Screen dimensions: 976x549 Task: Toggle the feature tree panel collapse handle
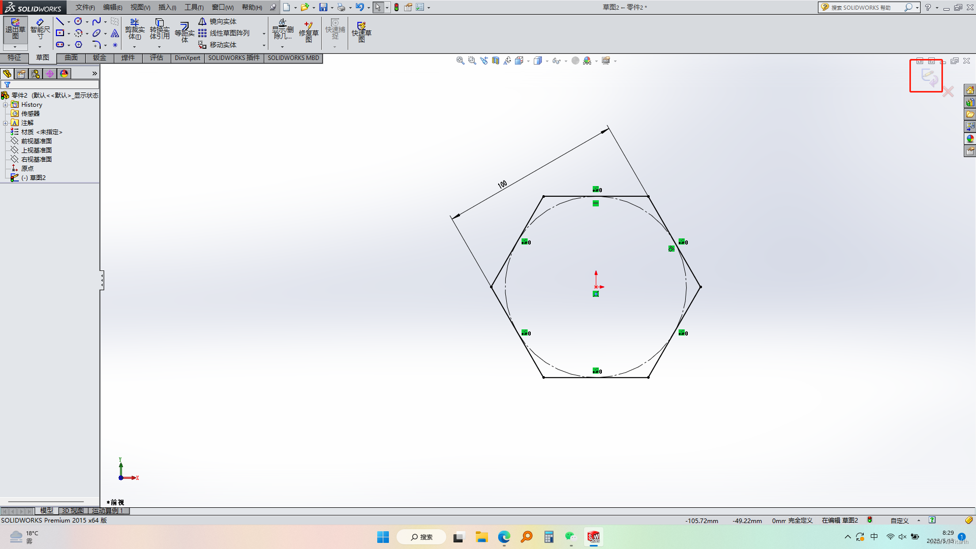pyautogui.click(x=102, y=280)
